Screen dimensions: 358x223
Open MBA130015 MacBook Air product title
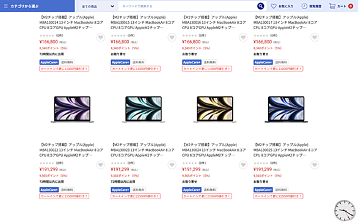pos(143,23)
